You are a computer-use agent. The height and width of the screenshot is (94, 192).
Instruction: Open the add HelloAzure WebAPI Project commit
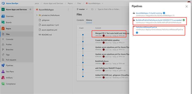point(108,68)
